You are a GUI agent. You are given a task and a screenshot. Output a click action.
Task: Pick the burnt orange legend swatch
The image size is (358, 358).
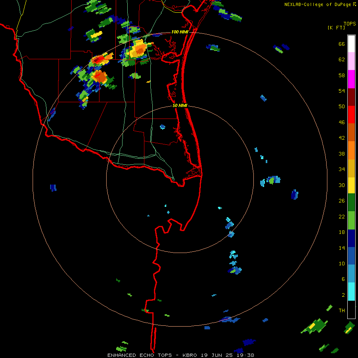point(351,132)
